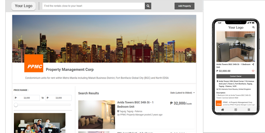Focus the rentals search input field
The width and height of the screenshot is (265, 133).
(93, 6)
